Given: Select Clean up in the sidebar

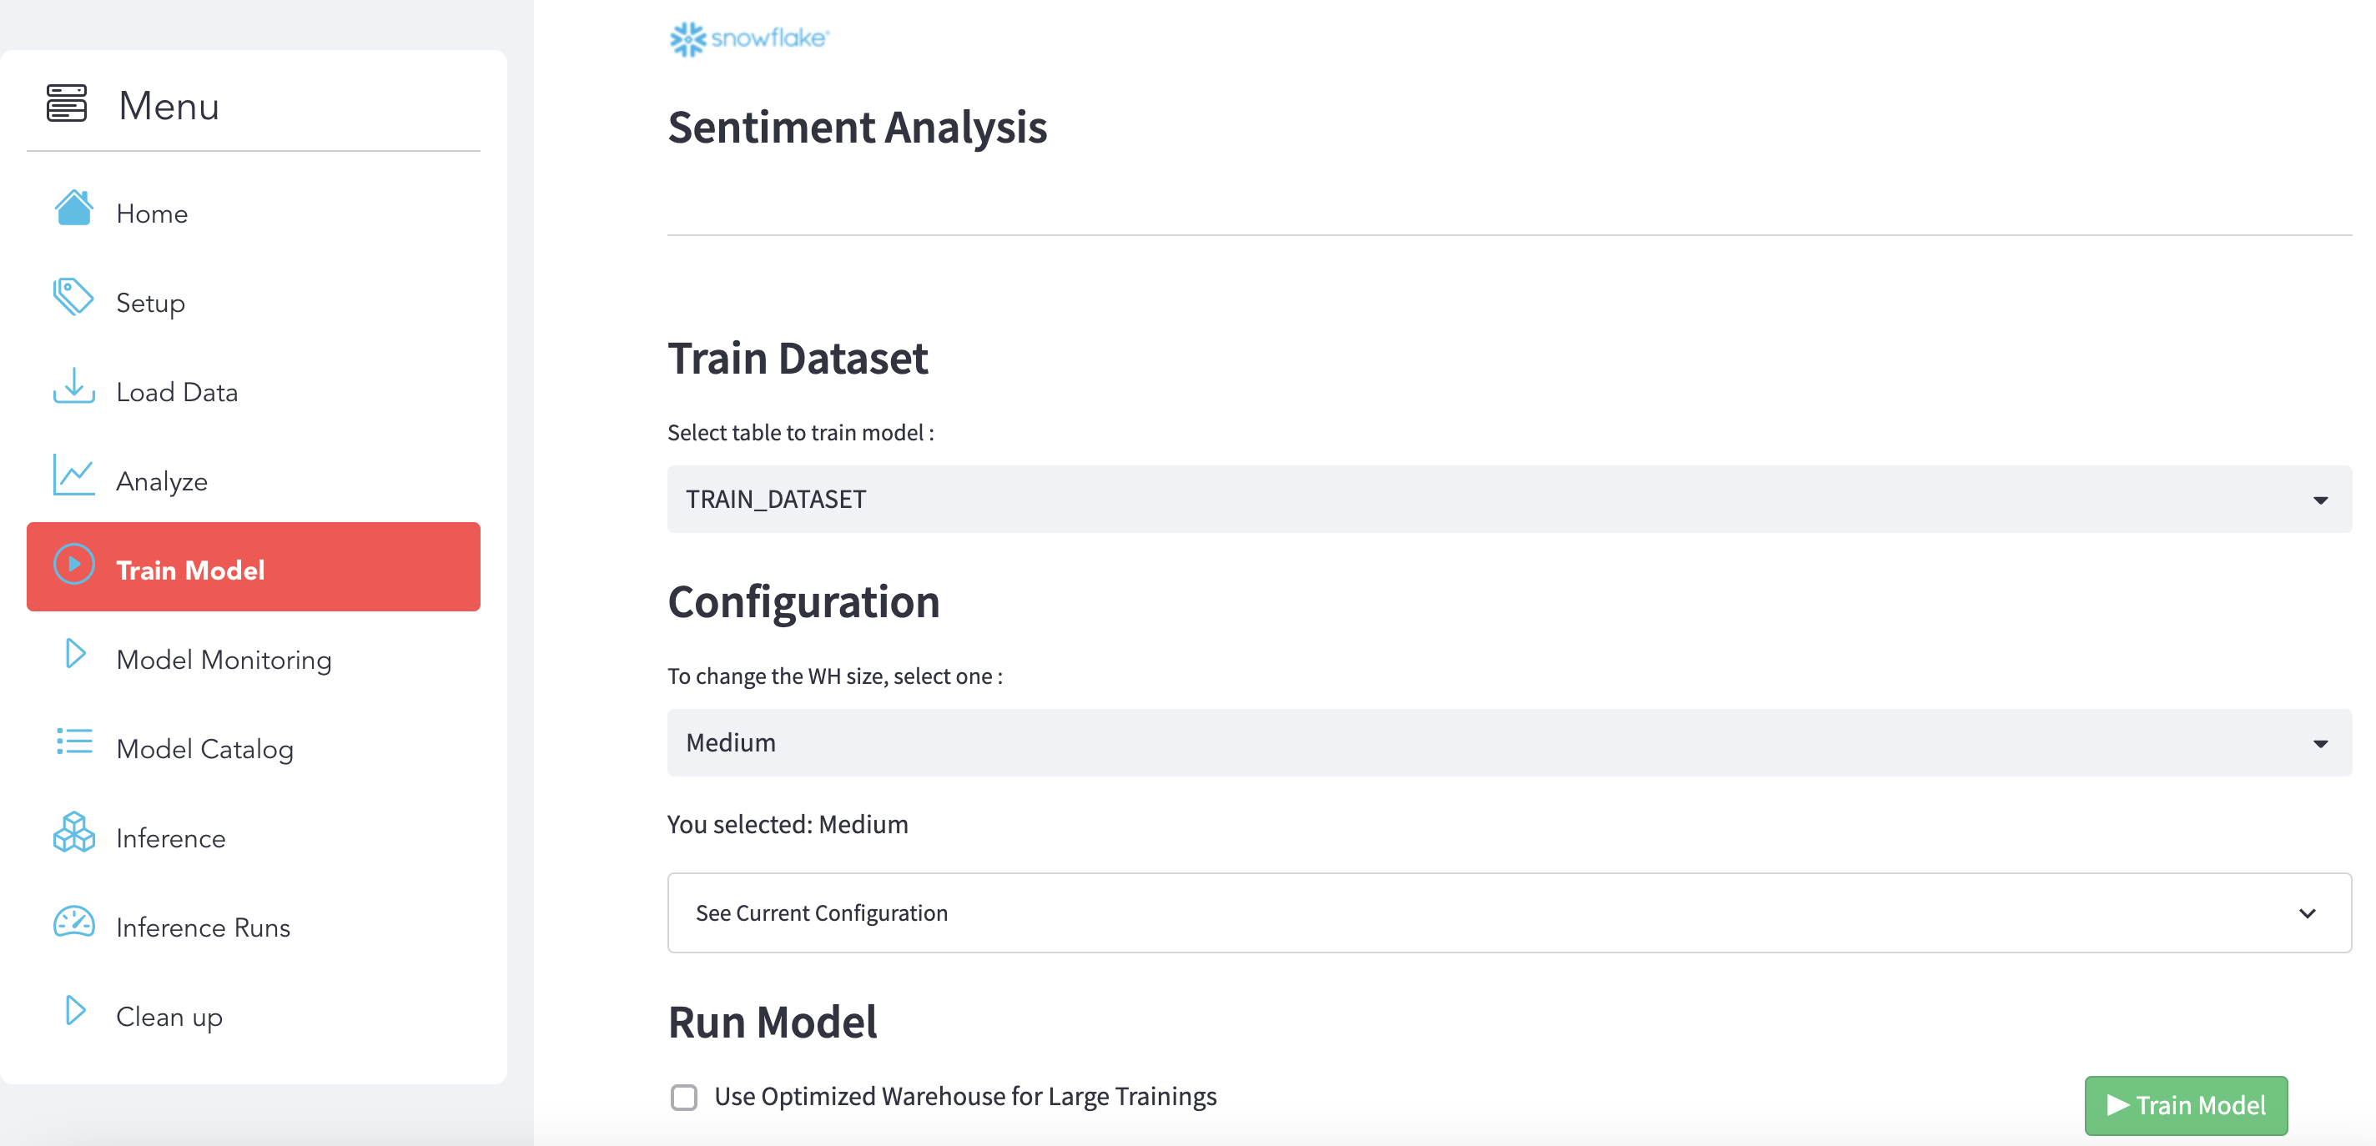Looking at the screenshot, I should (169, 1015).
